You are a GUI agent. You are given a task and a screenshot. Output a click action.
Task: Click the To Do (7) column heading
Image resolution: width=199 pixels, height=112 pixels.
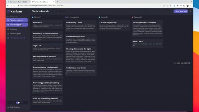[x=38, y=17]
